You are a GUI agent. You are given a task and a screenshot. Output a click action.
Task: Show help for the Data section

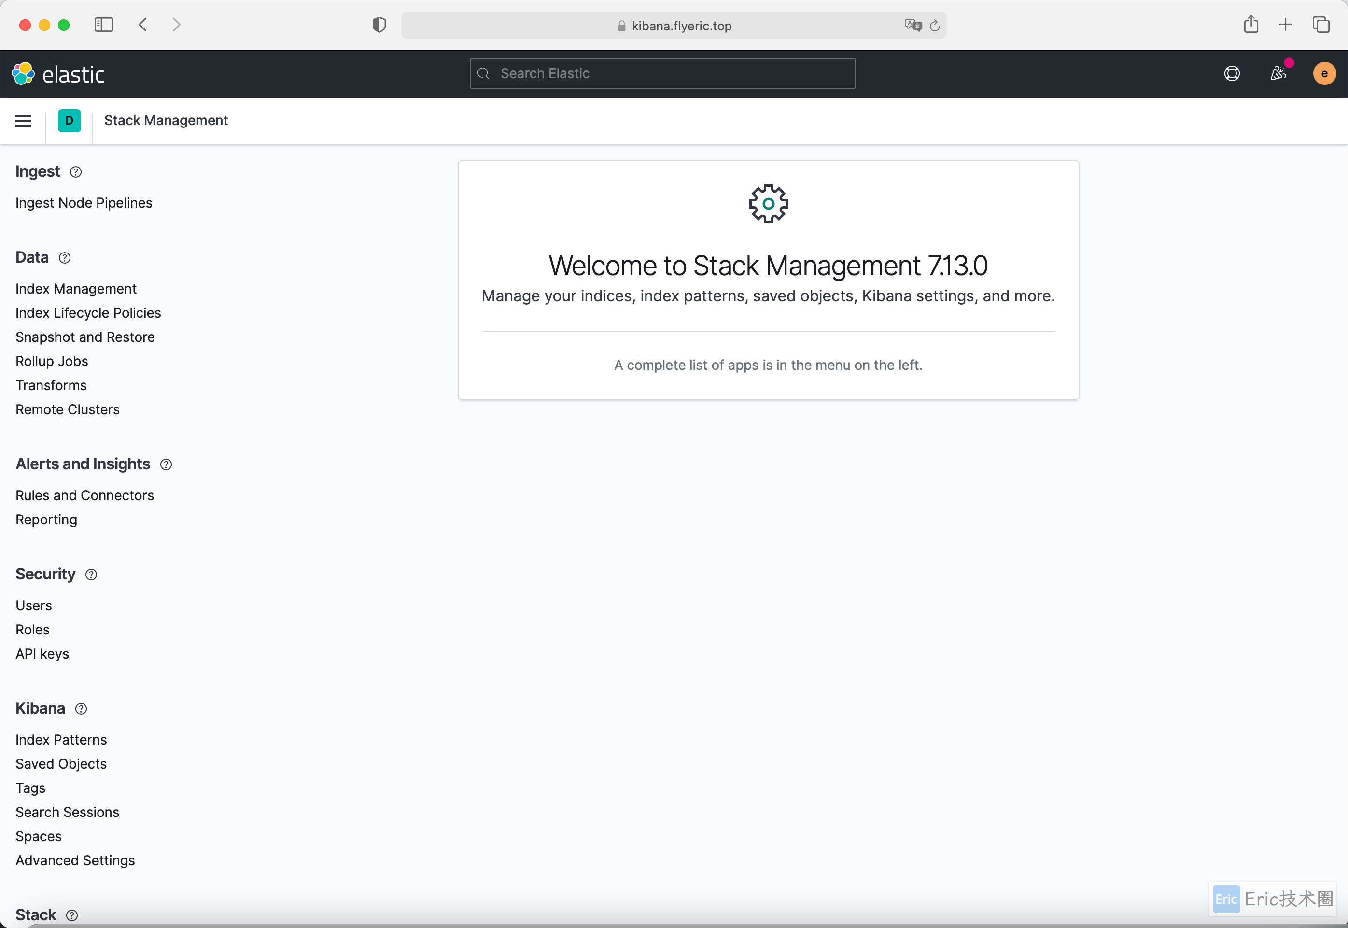click(65, 258)
